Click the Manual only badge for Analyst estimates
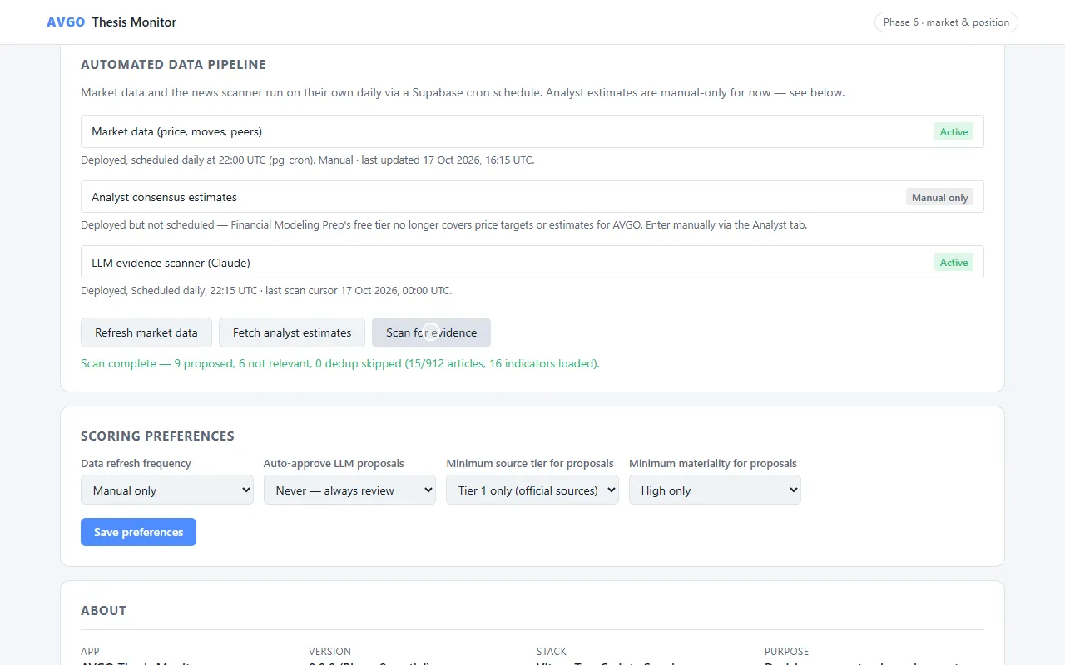The image size is (1065, 665). [x=939, y=197]
